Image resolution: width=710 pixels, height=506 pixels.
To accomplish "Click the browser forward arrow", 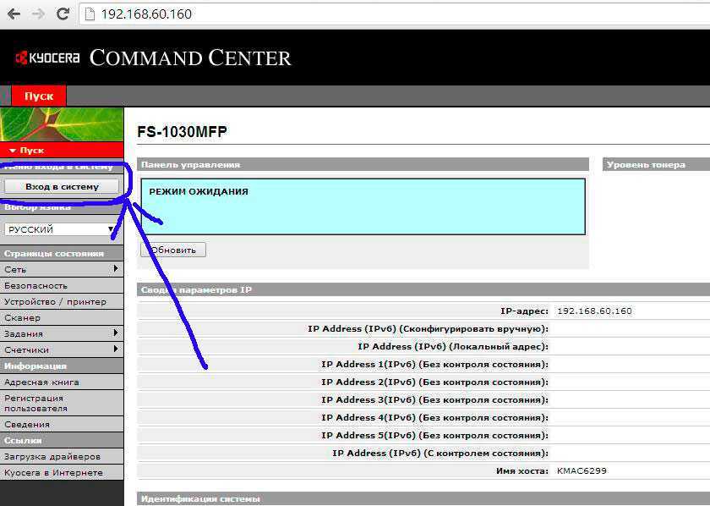I will click(38, 14).
